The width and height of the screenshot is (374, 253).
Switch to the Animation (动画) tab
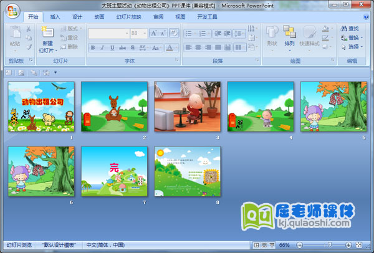pyautogui.click(x=99, y=17)
